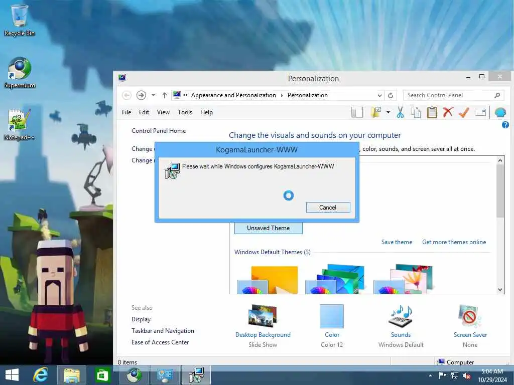Launch Internet Explorer from the taskbar
The image size is (514, 385).
point(41,375)
